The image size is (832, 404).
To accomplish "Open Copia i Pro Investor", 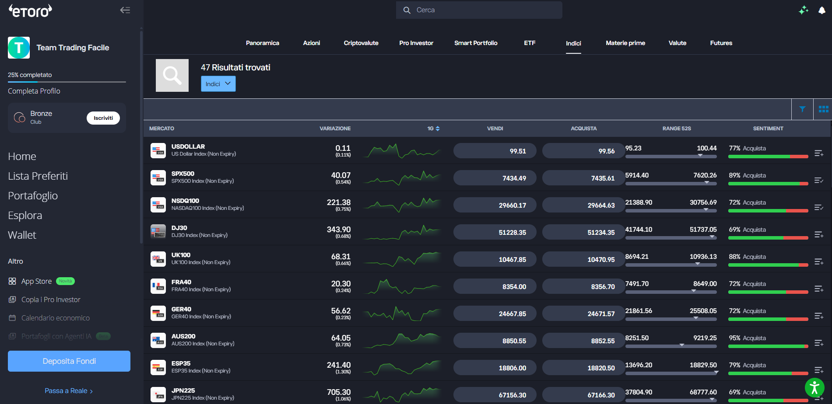I will 51,300.
